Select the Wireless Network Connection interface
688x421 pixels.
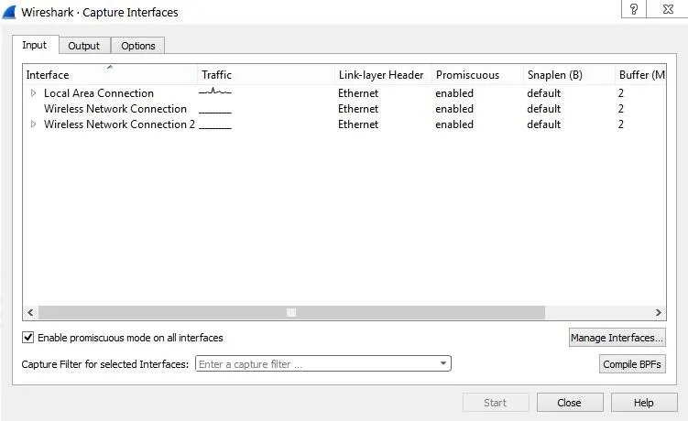115,108
